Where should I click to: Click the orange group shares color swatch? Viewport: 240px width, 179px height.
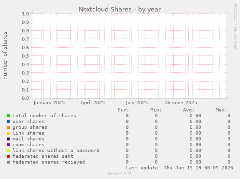pos(8,127)
